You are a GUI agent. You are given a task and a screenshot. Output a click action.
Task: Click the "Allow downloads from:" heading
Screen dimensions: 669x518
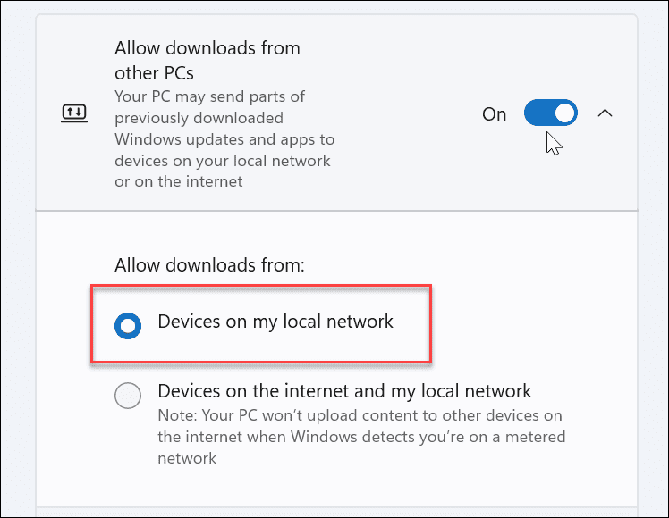coord(210,265)
